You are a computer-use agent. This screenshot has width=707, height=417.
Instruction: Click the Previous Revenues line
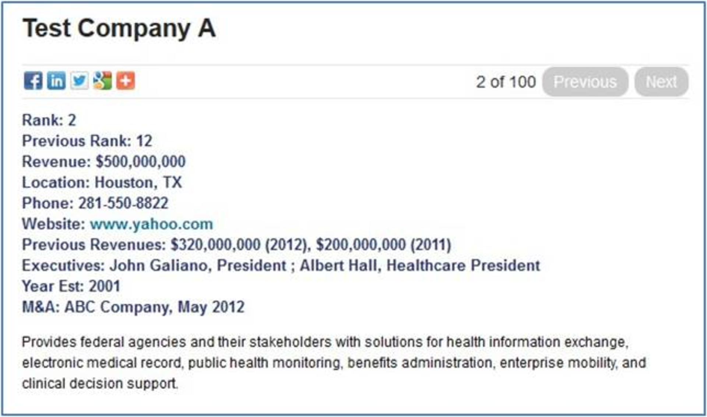tap(236, 245)
